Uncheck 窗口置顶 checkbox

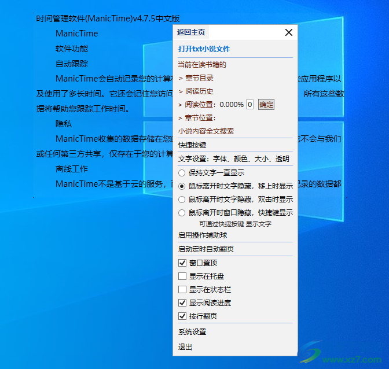(x=182, y=263)
